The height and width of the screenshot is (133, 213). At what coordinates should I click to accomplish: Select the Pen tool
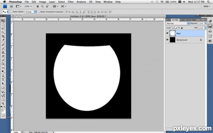(x=3, y=76)
